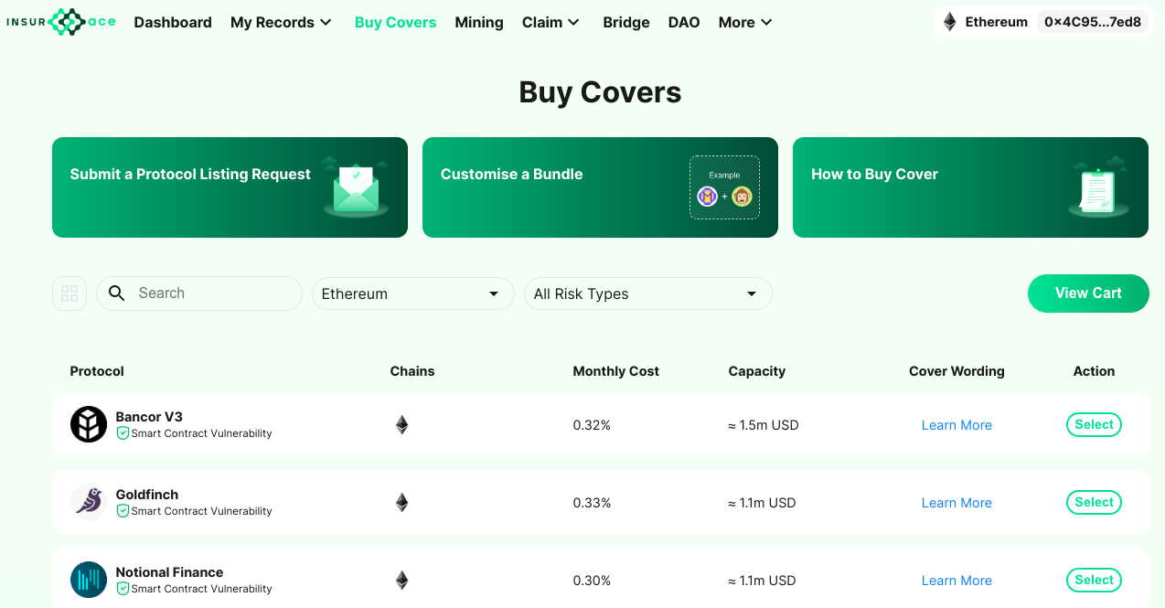This screenshot has height=608, width=1165.
Task: Click the View Cart button
Action: [x=1088, y=293]
